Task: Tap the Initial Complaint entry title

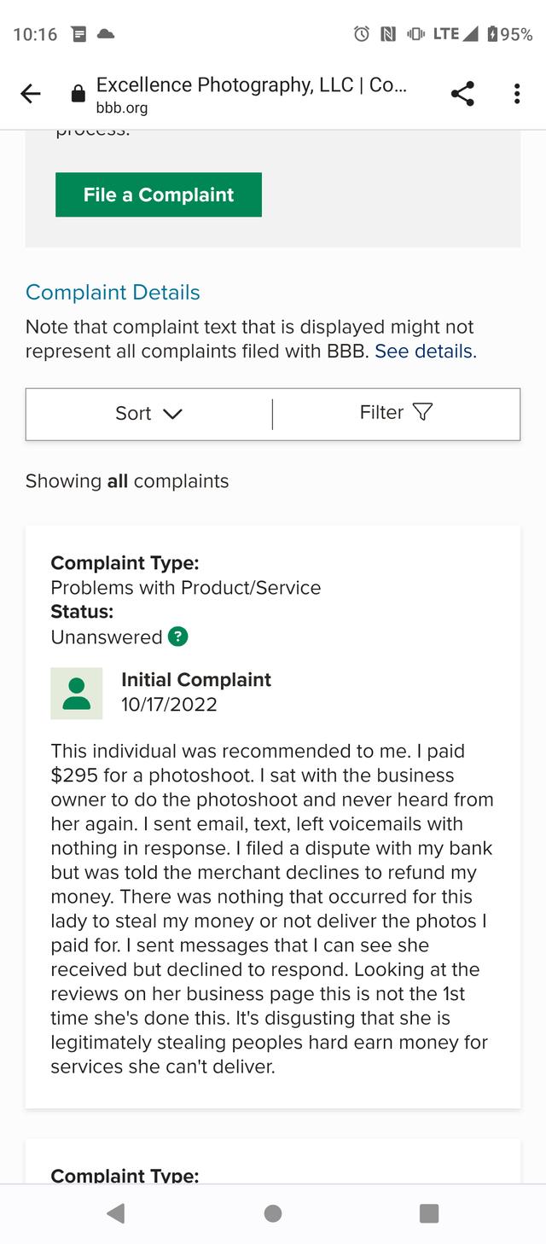Action: (x=196, y=680)
